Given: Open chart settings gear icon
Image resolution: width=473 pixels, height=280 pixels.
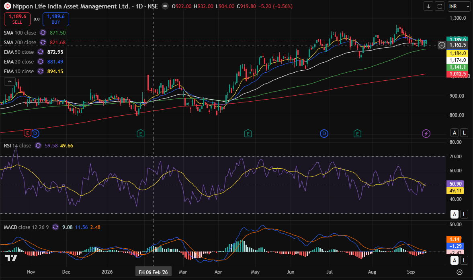Looking at the screenshot, I should tap(459, 272).
